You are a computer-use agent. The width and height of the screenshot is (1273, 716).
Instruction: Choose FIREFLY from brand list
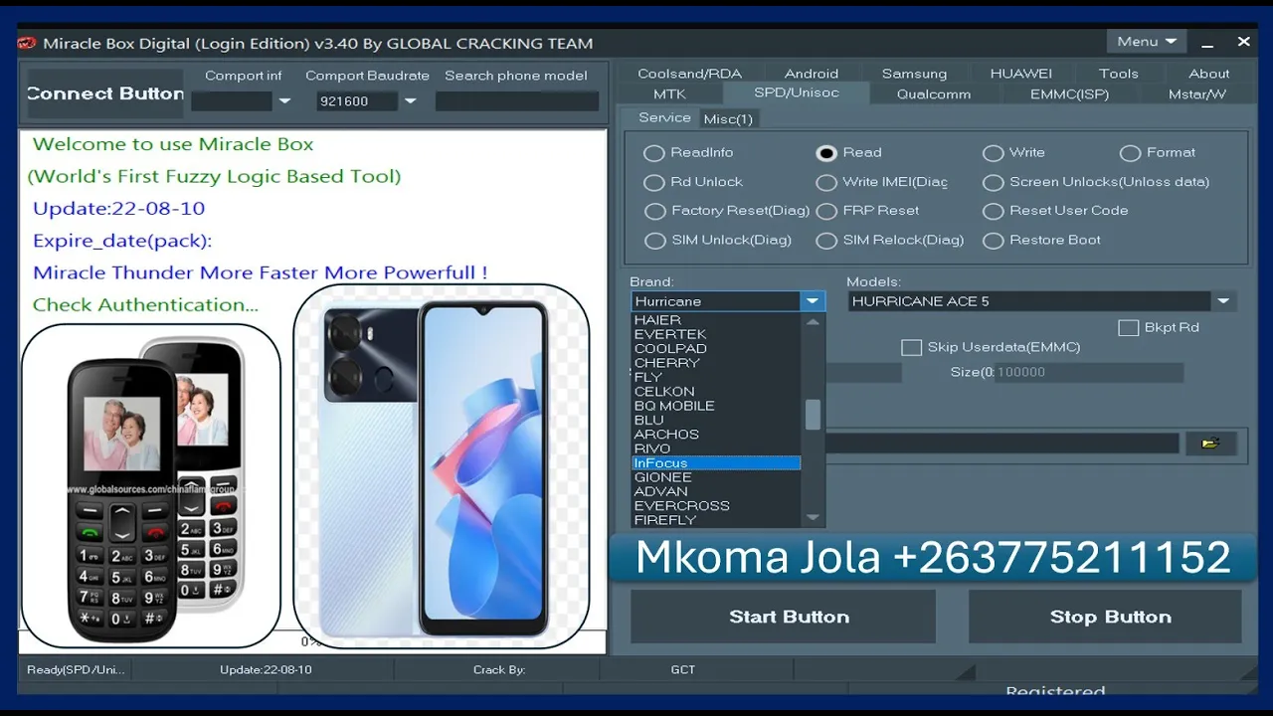pos(716,520)
